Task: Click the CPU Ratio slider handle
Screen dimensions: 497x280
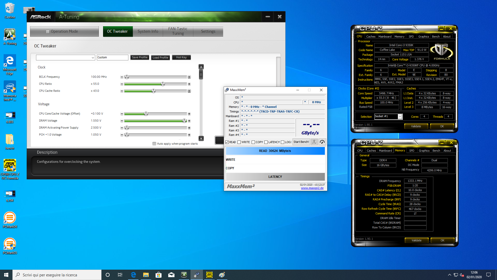Action: (x=163, y=84)
